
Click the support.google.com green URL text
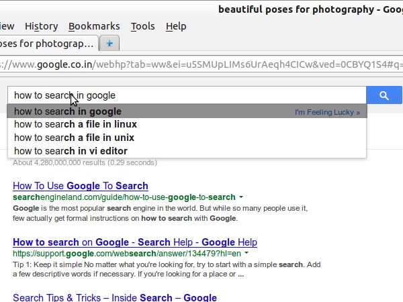[127, 254]
